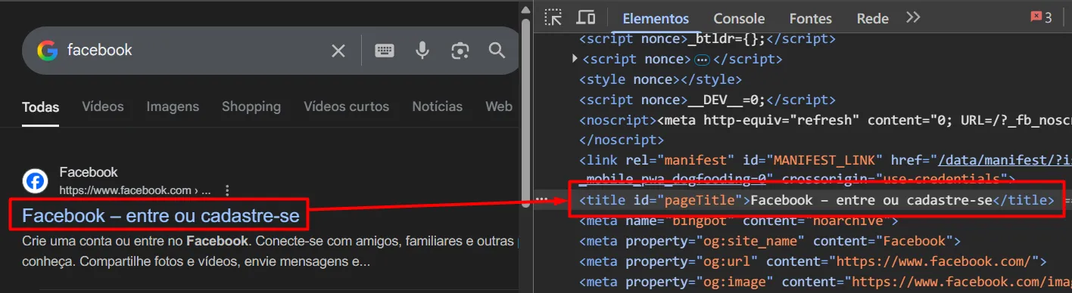Expand the collapsed script nonce node
Viewport: 1072px width, 293px height.
pyautogui.click(x=575, y=58)
